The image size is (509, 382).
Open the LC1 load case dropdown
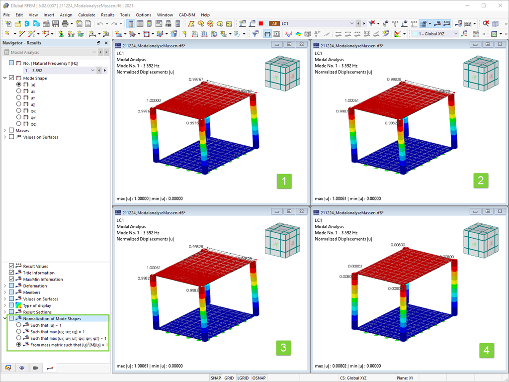pos(353,23)
